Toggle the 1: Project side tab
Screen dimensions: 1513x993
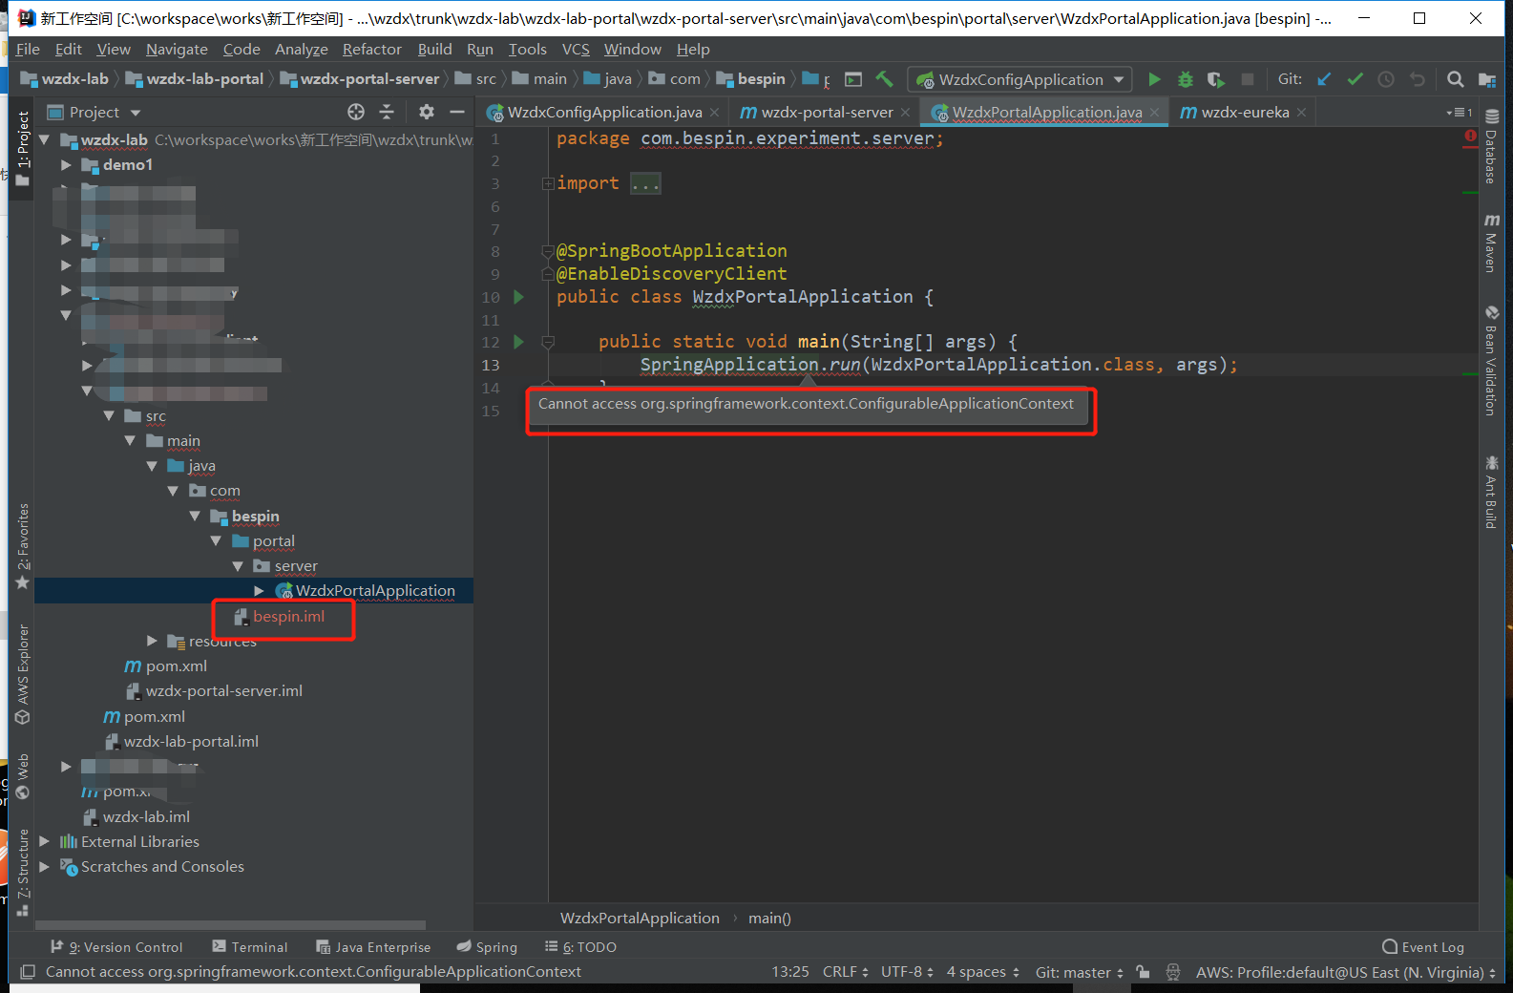coord(23,148)
